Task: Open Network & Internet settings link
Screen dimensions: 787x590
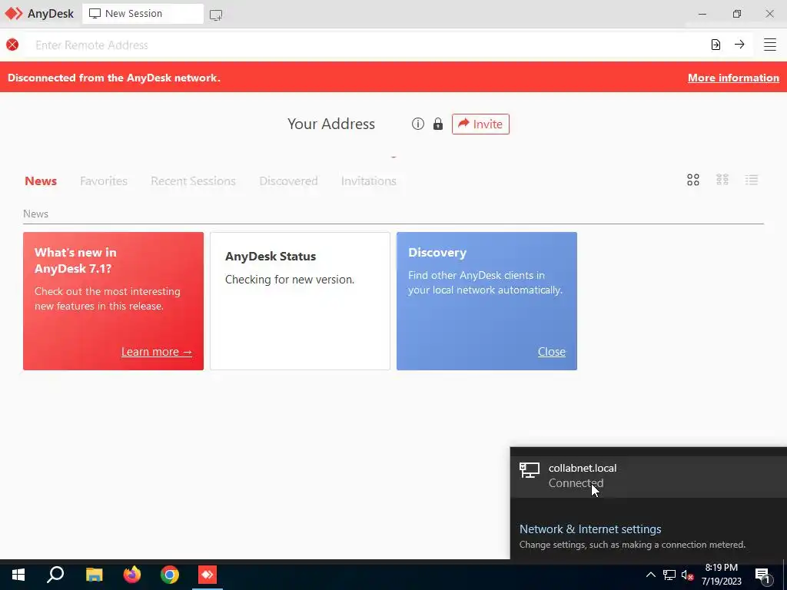Action: (x=590, y=529)
